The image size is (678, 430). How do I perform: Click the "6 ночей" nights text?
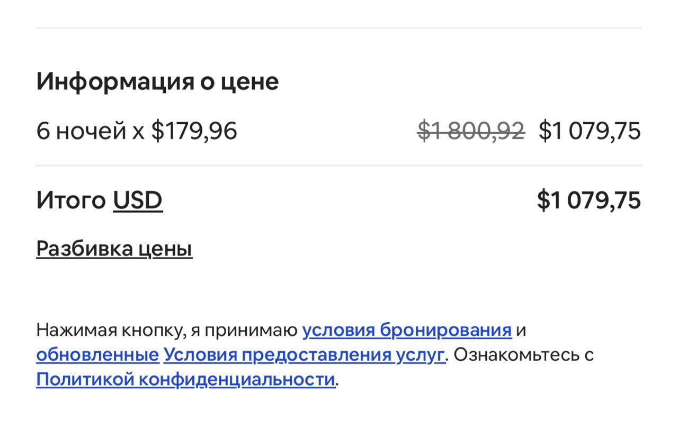click(81, 131)
